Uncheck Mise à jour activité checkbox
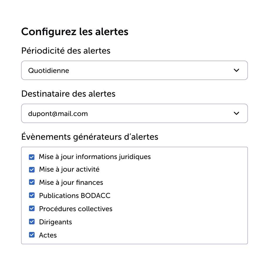 (x=32, y=170)
